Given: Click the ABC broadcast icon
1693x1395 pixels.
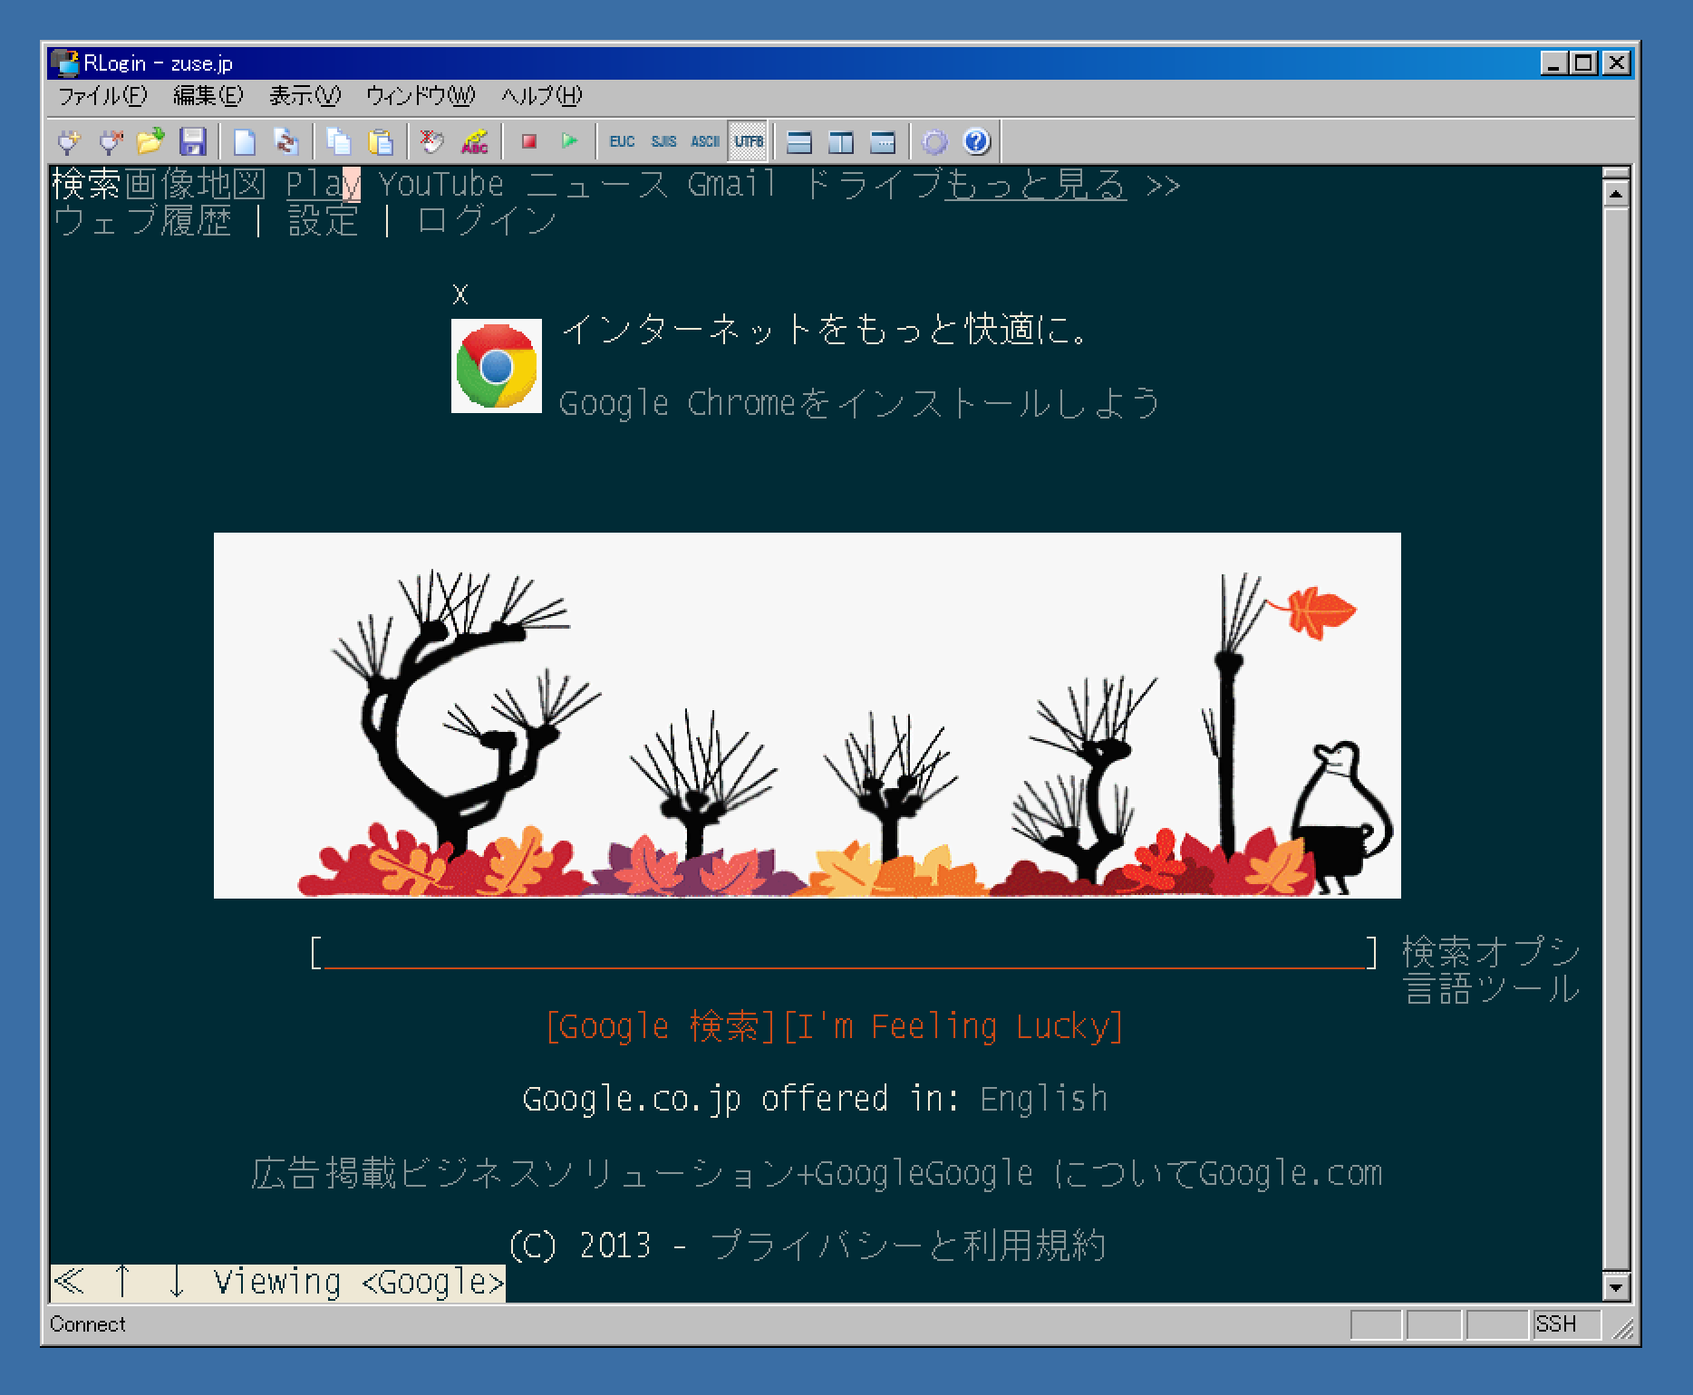Looking at the screenshot, I should click(474, 141).
